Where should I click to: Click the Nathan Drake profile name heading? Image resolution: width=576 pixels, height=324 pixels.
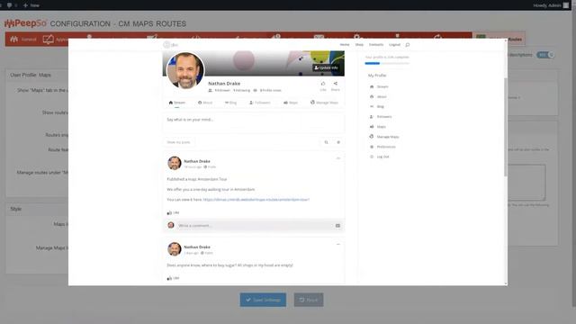224,84
